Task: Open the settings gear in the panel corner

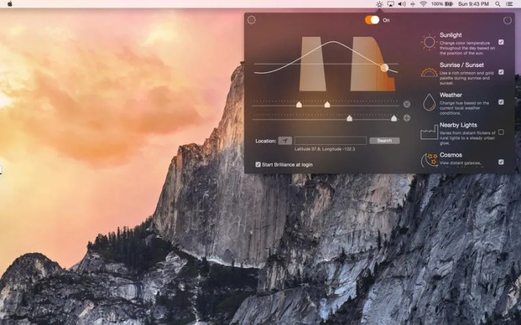Action: [252, 20]
